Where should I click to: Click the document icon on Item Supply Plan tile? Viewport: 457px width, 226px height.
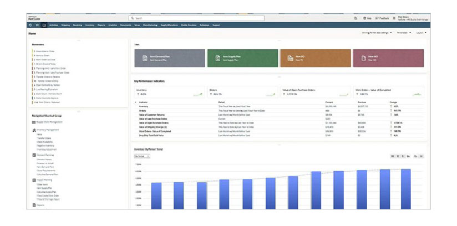click(217, 58)
